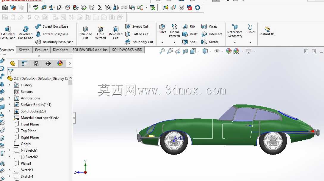This screenshot has height=181, width=324.
Task: Expand the History node
Action: [x=10, y=85]
